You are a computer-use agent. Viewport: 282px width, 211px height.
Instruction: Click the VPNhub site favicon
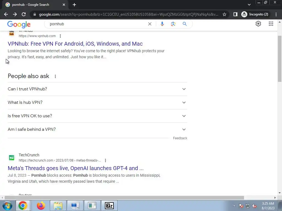click(12, 33)
